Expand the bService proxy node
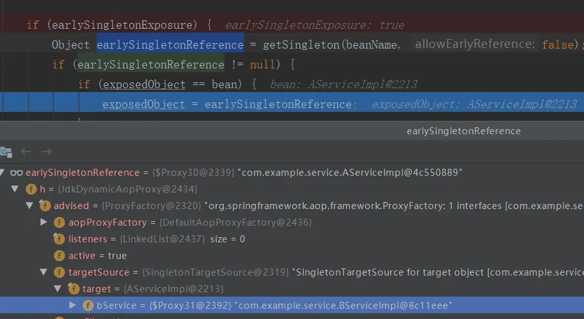The image size is (584, 319). coord(73,305)
